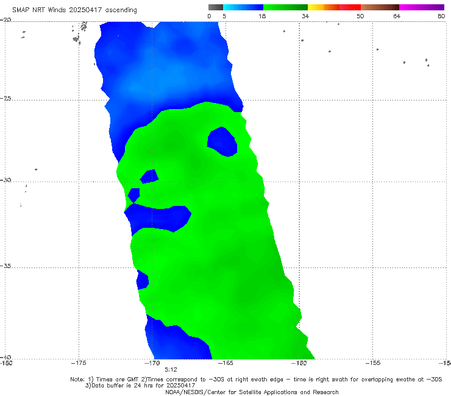Click the longitude label '-170'
451x396 pixels.
[152, 363]
